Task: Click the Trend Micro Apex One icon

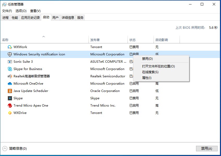Action: pyautogui.click(x=10, y=106)
